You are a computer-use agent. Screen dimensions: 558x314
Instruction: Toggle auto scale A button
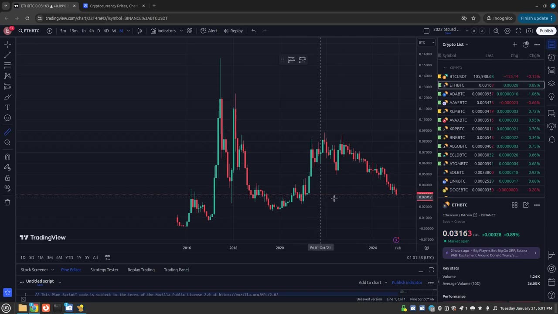tap(482, 31)
